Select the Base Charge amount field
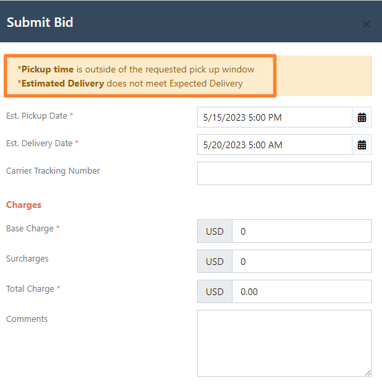Viewport: 382px width, 391px height. pyautogui.click(x=302, y=231)
